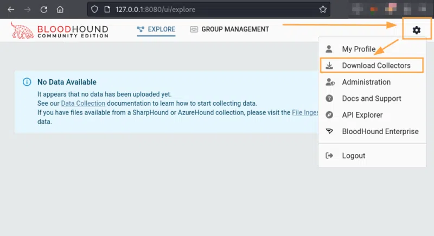Switch to the Explore tab

156,29
